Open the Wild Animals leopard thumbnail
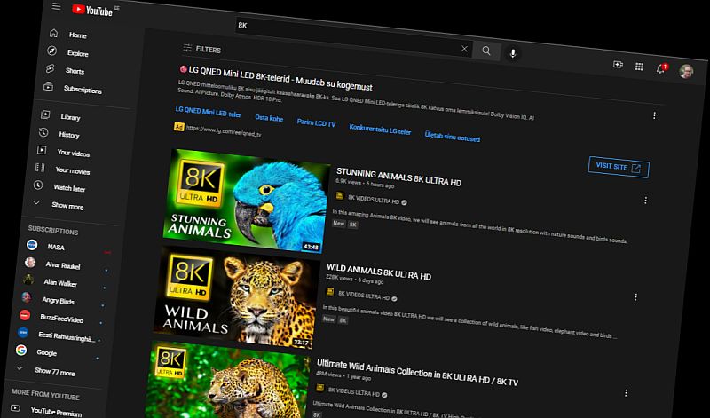This screenshot has width=710, height=418. point(235,297)
